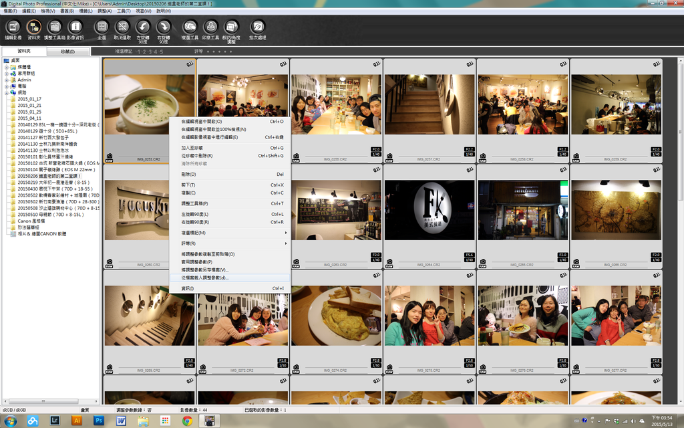Open the 調整(A) menu in menu bar
This screenshot has width=684, height=428.
point(105,11)
